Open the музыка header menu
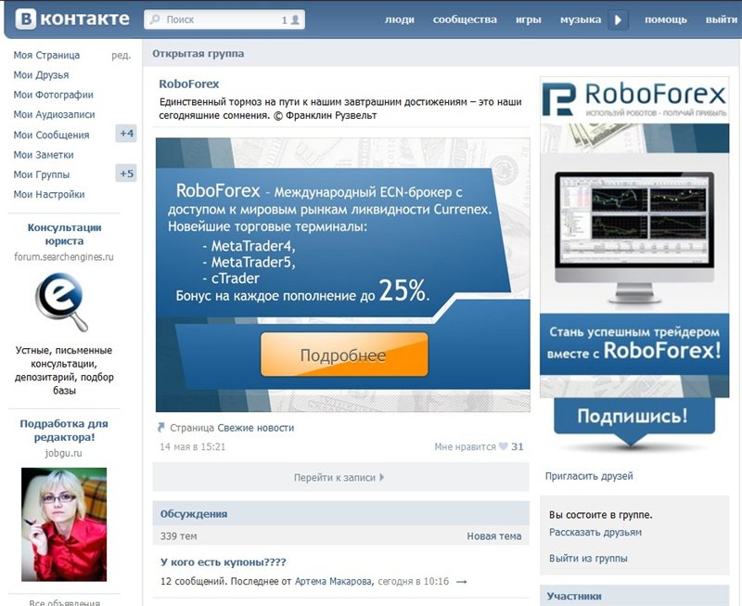Image resolution: width=742 pixels, height=606 pixels. pyautogui.click(x=581, y=19)
